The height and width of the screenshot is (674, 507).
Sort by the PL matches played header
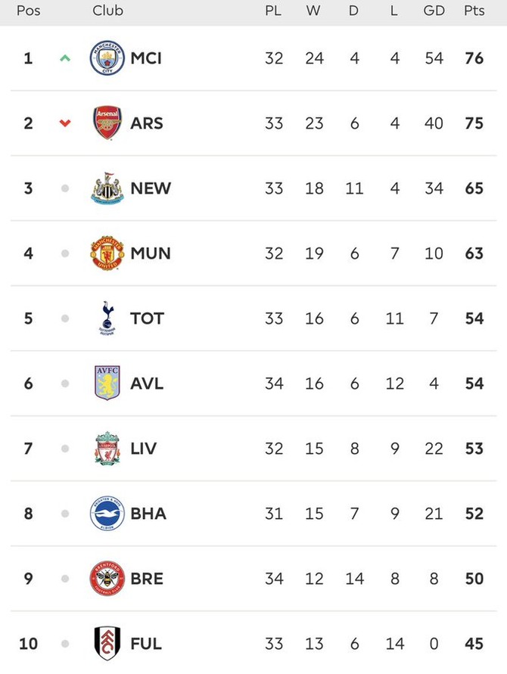tap(273, 11)
